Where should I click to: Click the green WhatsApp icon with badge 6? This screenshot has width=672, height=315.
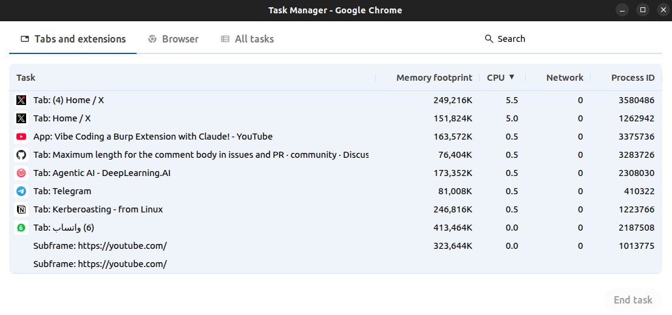click(x=21, y=228)
